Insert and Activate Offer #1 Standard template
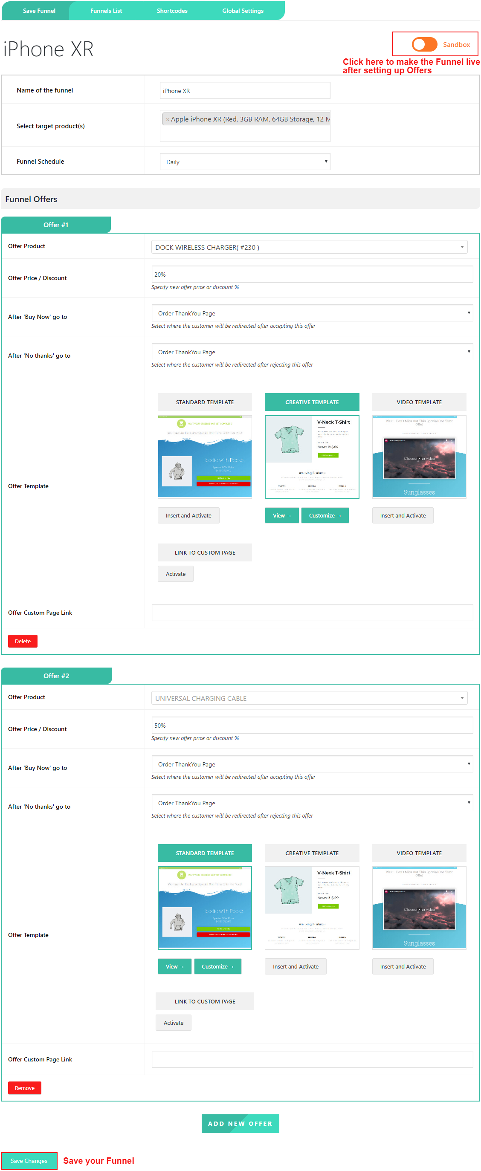 [188, 515]
